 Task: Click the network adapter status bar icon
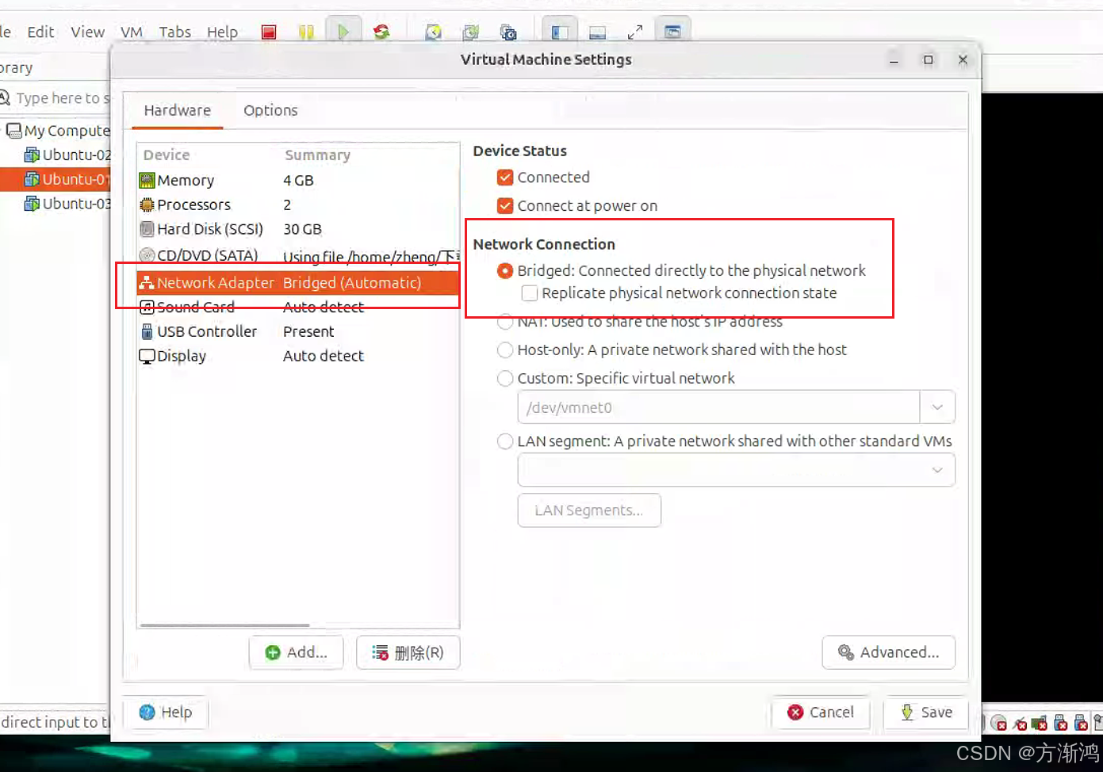[1020, 723]
